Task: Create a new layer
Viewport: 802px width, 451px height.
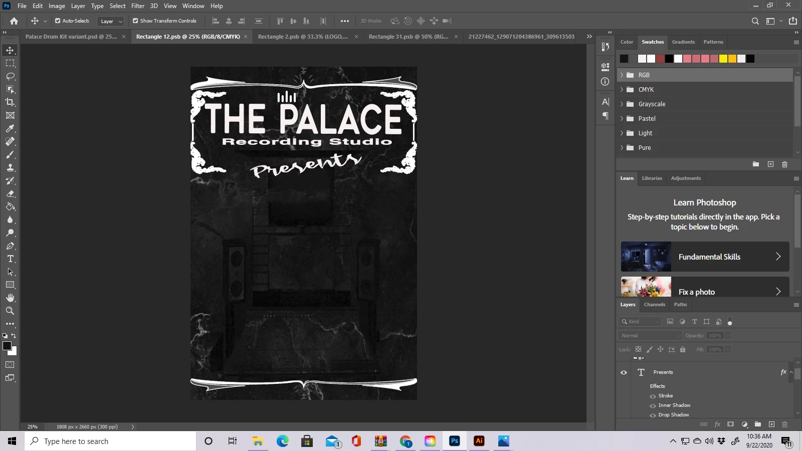Action: (x=771, y=424)
